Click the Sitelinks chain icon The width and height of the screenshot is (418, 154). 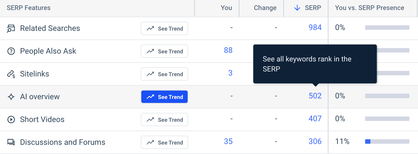point(11,74)
